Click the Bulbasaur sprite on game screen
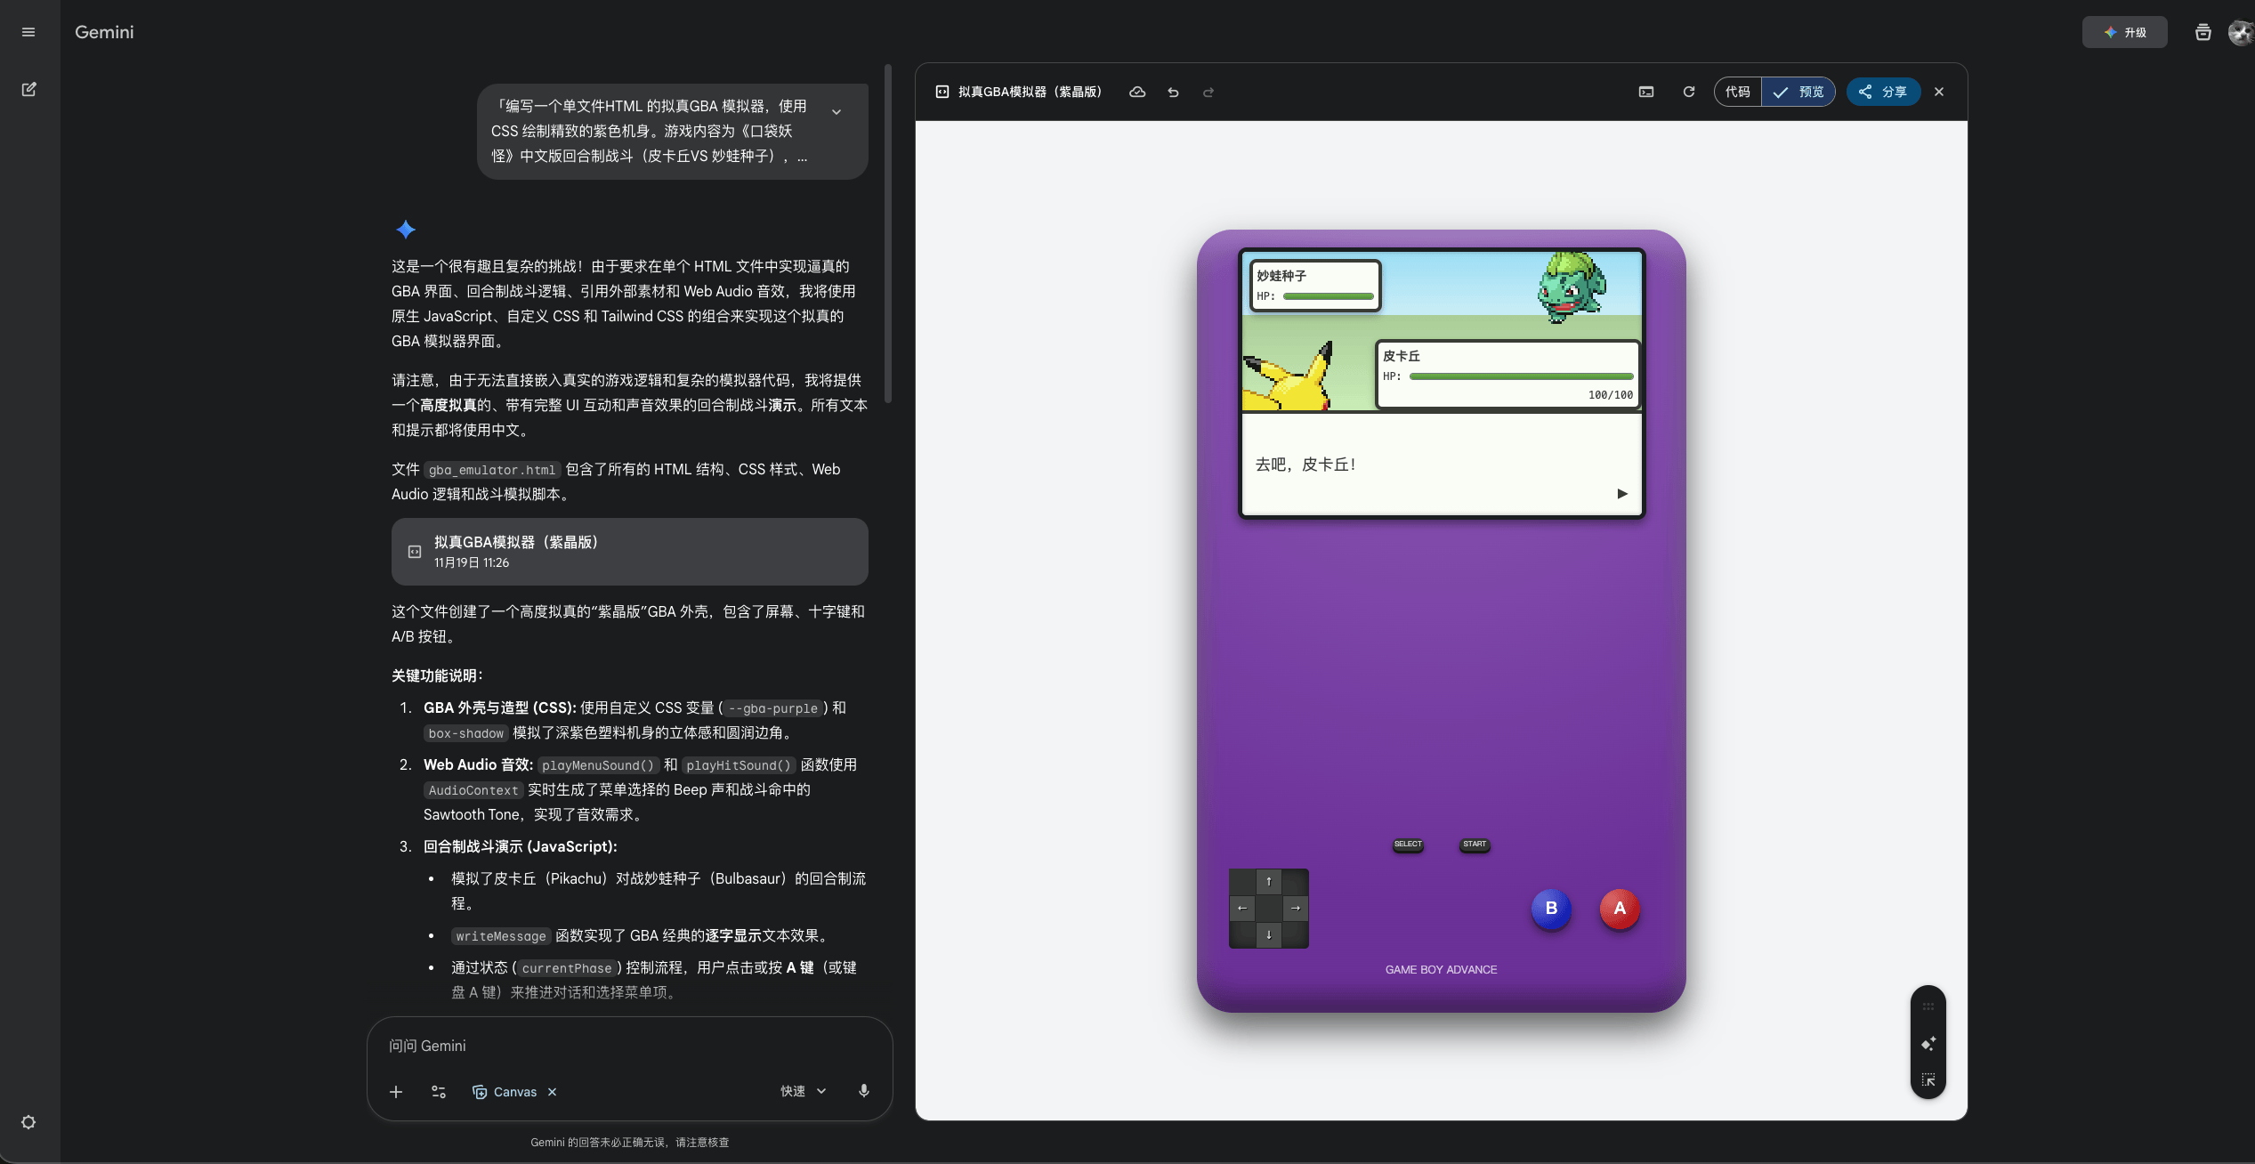 (1572, 287)
